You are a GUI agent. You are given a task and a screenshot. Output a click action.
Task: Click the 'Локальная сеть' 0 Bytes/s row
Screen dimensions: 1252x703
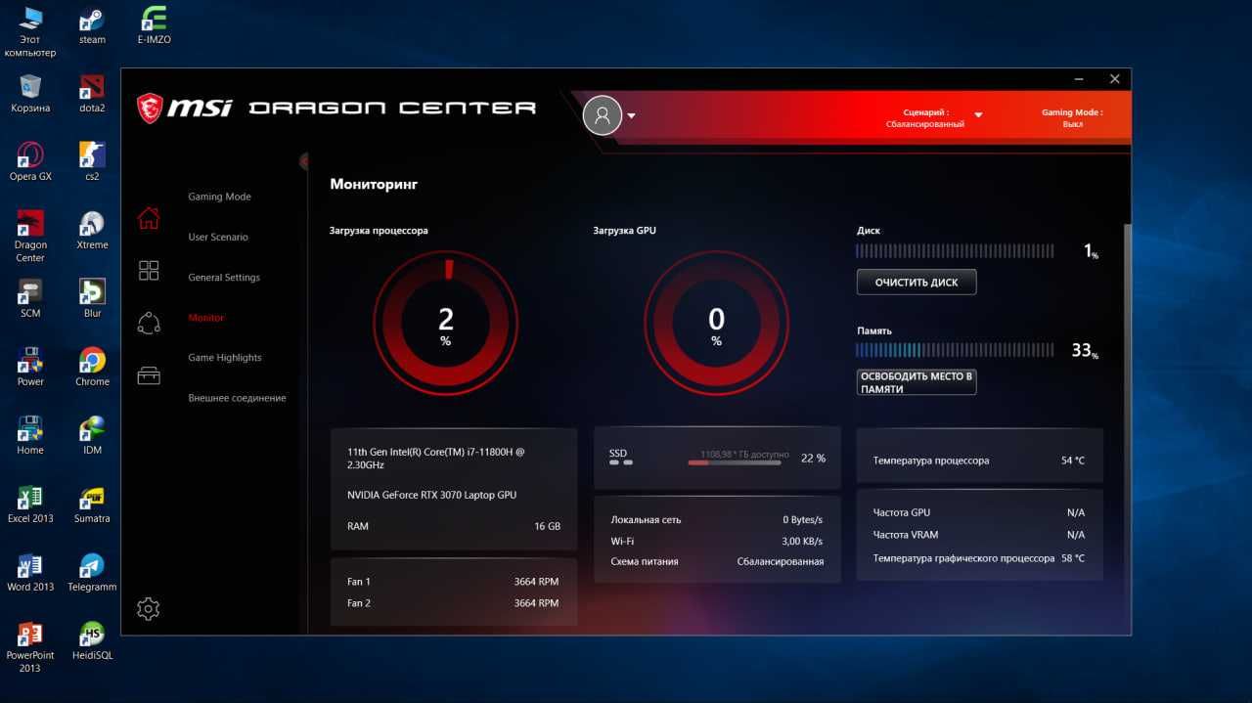717,520
